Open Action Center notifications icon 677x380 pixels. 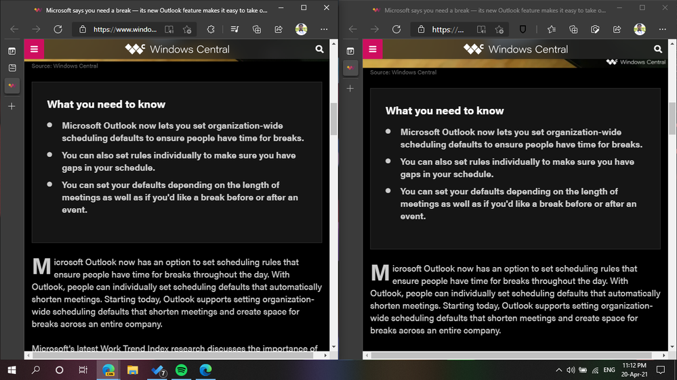pyautogui.click(x=661, y=370)
